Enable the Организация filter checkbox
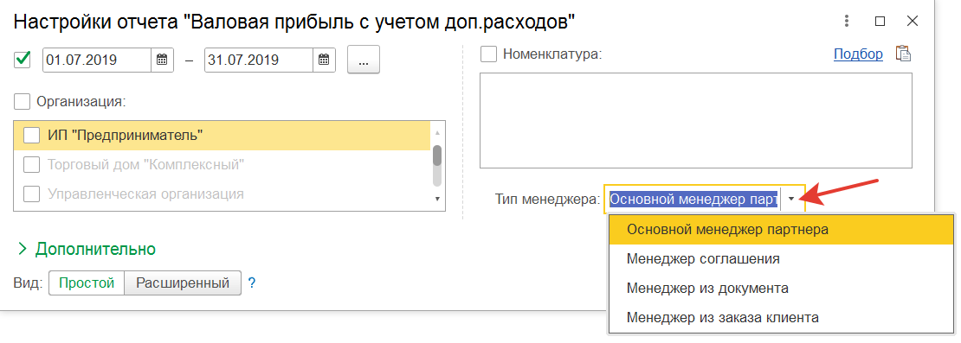 pyautogui.click(x=22, y=101)
